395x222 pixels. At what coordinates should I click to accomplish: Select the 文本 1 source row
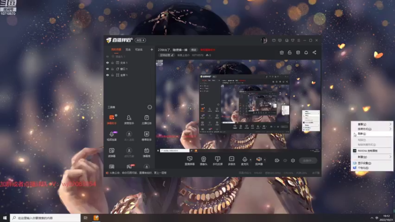click(x=129, y=63)
